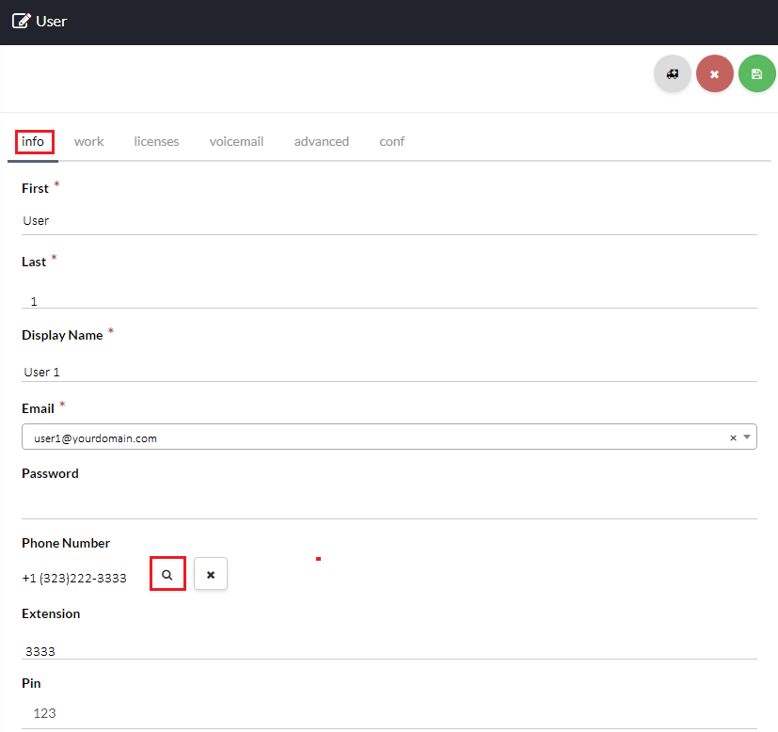Click the First name input field
This screenshot has height=732, width=778.
coord(389,220)
